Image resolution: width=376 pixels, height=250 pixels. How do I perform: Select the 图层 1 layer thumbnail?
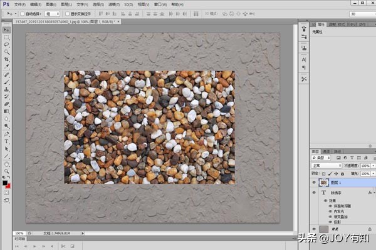324,182
